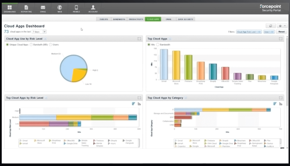
Task: Click the Reset filters button
Action: (x=281, y=32)
